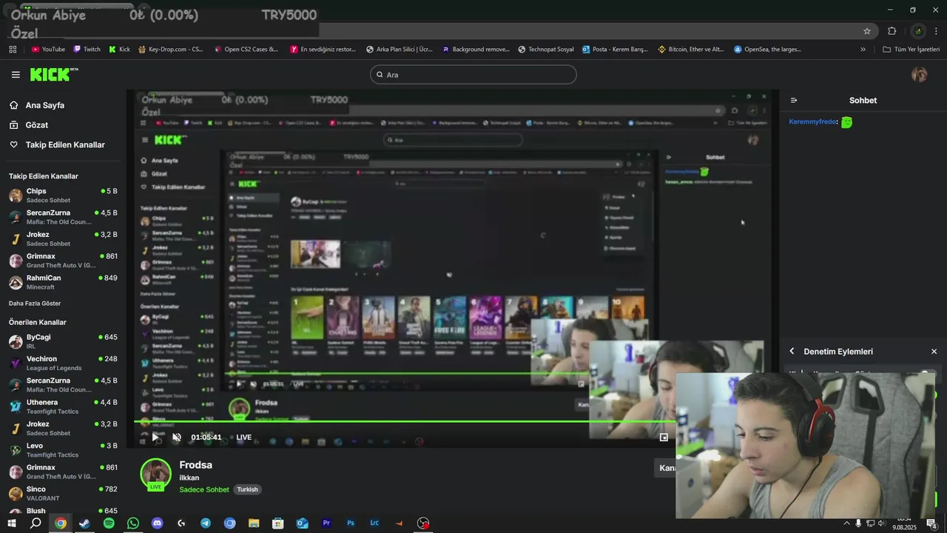Open the Tüm Yer İşaretleri folder
The image size is (947, 533).
click(911, 50)
